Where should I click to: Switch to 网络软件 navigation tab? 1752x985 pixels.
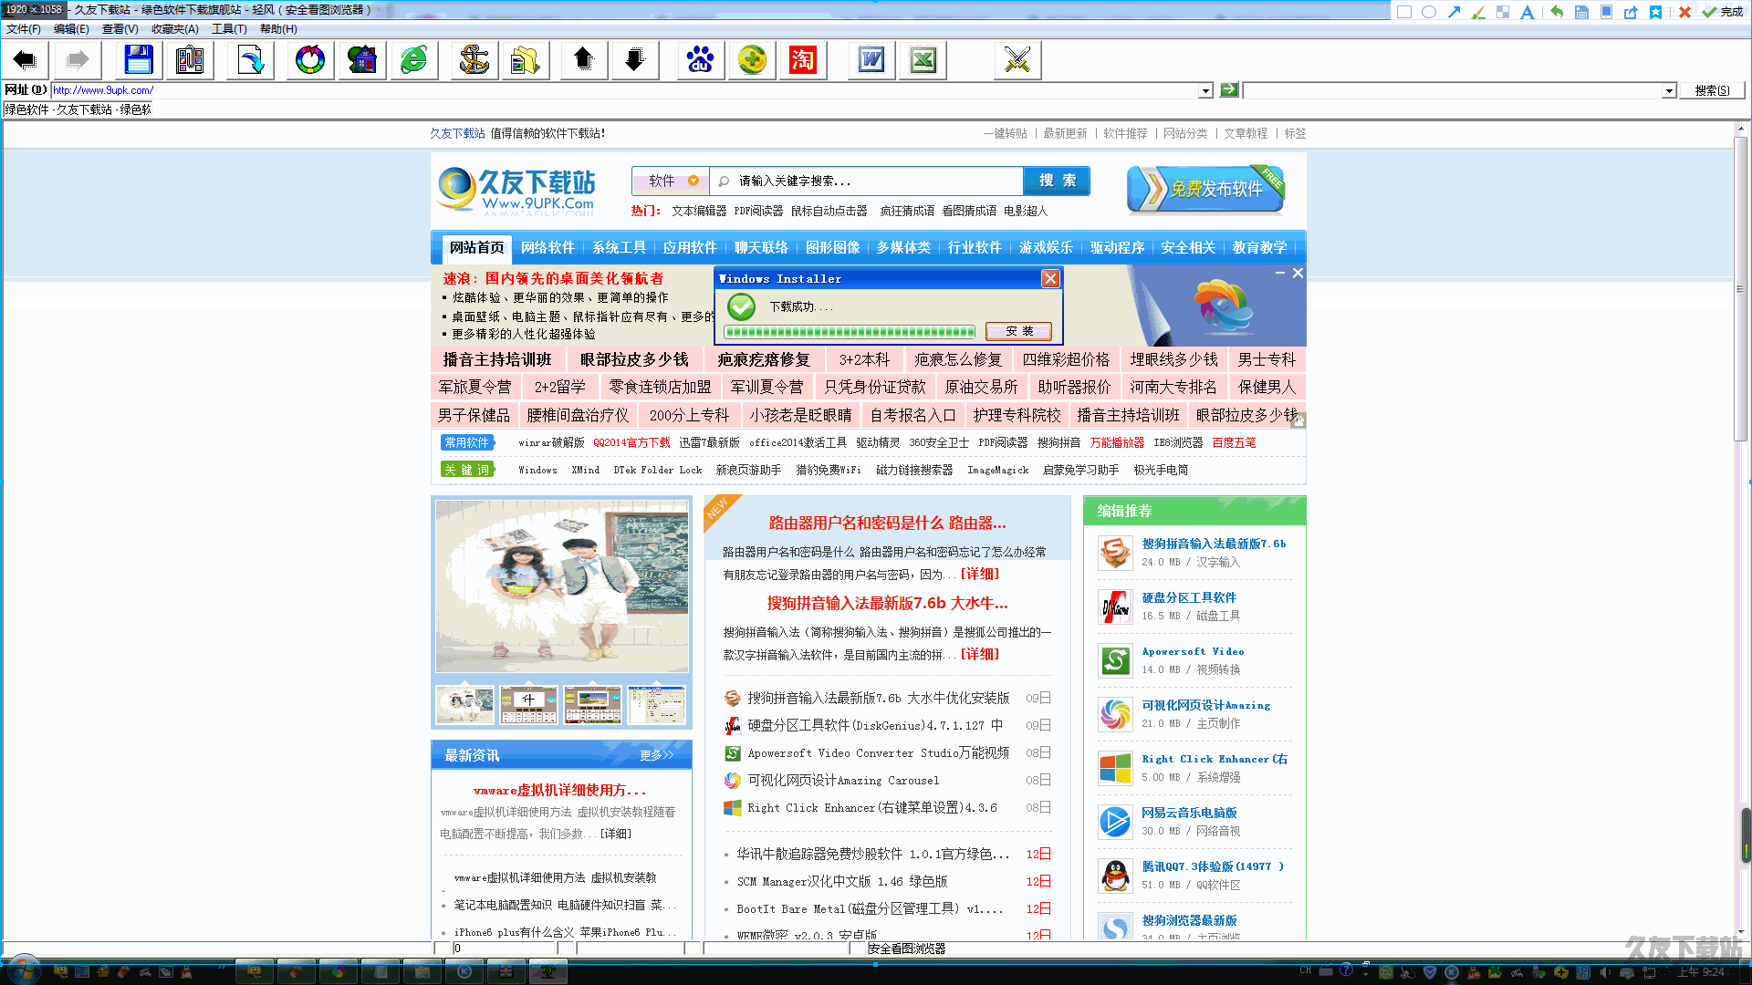[547, 247]
